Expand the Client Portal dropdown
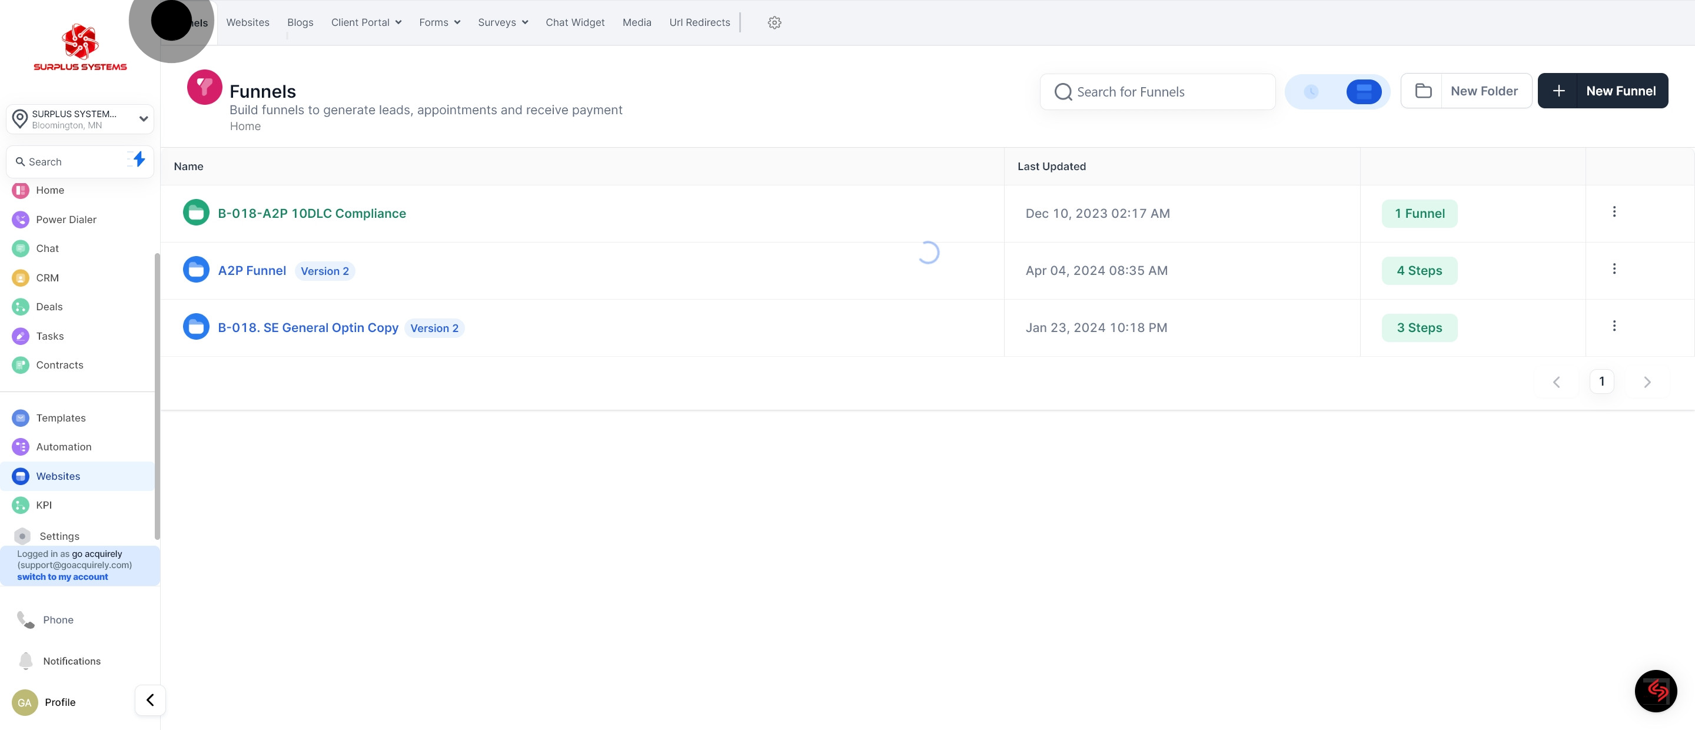The height and width of the screenshot is (730, 1695). click(366, 22)
